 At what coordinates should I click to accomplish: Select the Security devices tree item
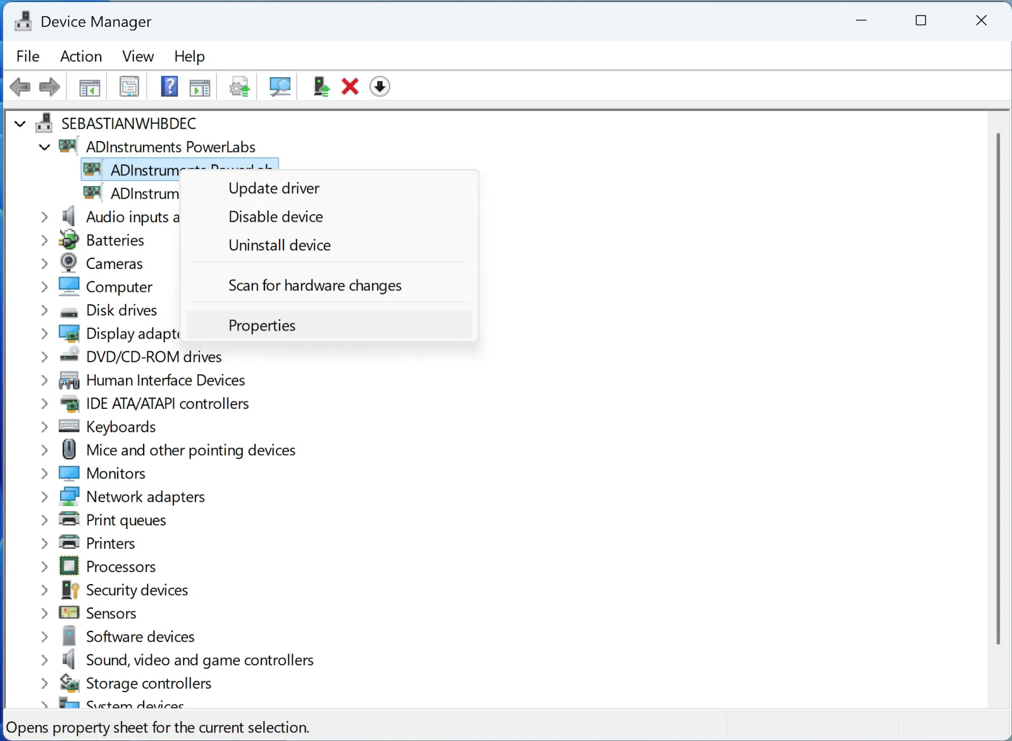tap(137, 590)
